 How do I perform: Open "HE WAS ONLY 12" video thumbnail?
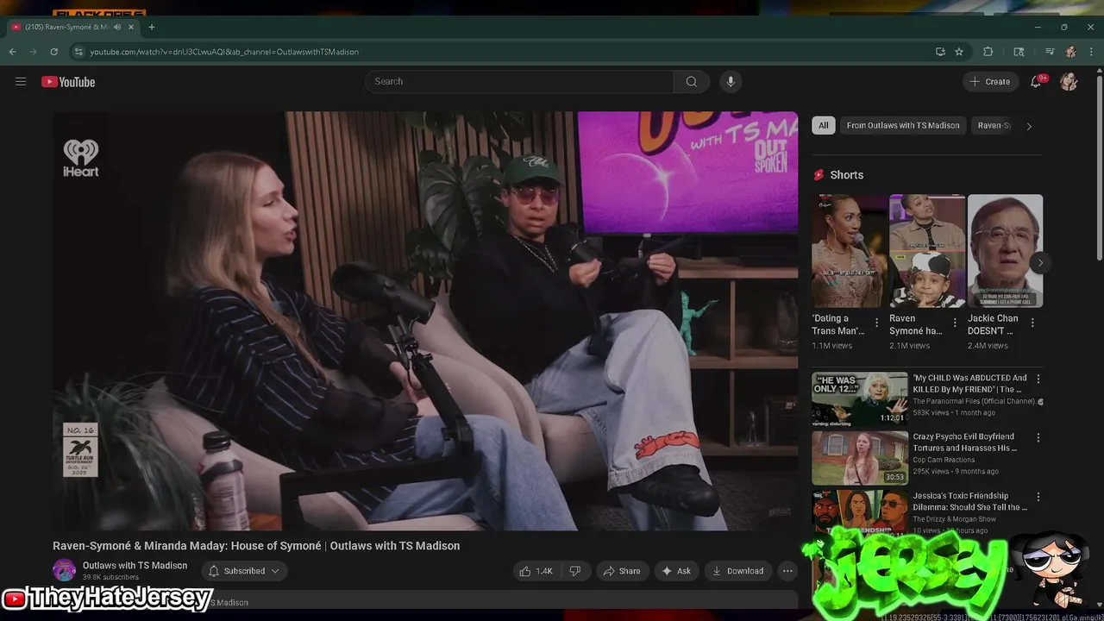860,399
